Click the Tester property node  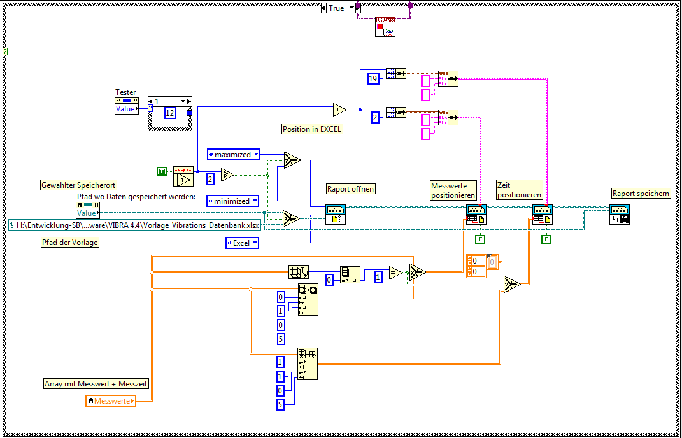click(x=127, y=106)
